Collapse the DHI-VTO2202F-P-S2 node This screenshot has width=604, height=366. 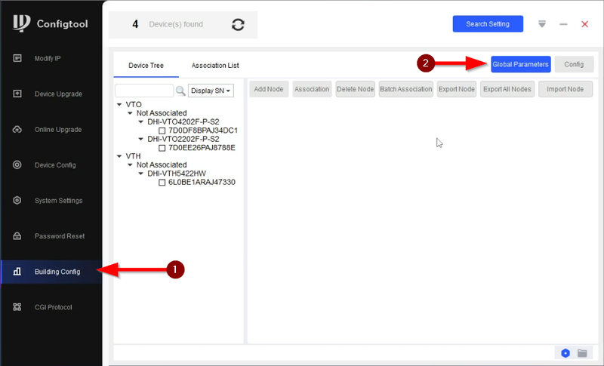pos(140,139)
